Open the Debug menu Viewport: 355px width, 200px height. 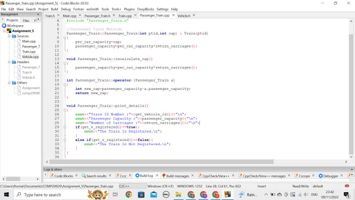[66, 9]
